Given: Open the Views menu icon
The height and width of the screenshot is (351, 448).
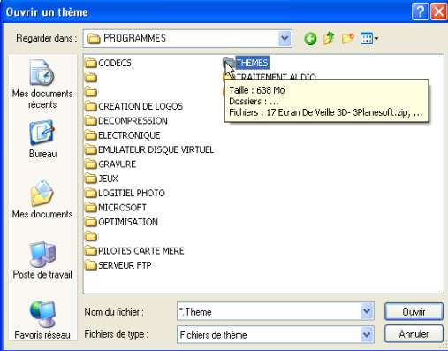Looking at the screenshot, I should (x=369, y=39).
